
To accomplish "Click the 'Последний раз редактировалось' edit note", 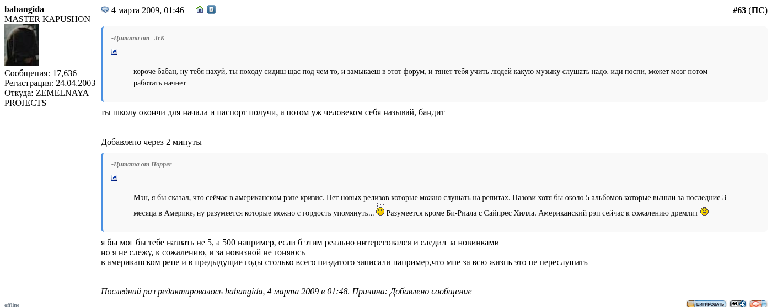I will pos(286,291).
